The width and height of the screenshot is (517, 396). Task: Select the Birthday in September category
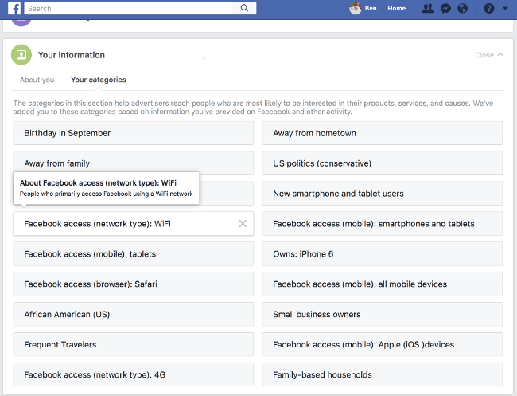pos(133,133)
